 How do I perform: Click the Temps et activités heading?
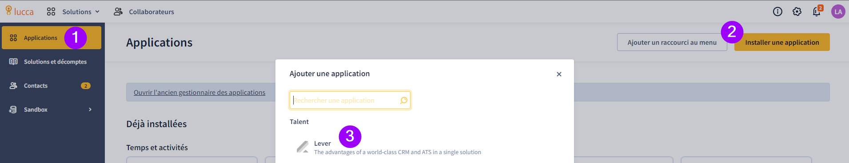[157, 147]
